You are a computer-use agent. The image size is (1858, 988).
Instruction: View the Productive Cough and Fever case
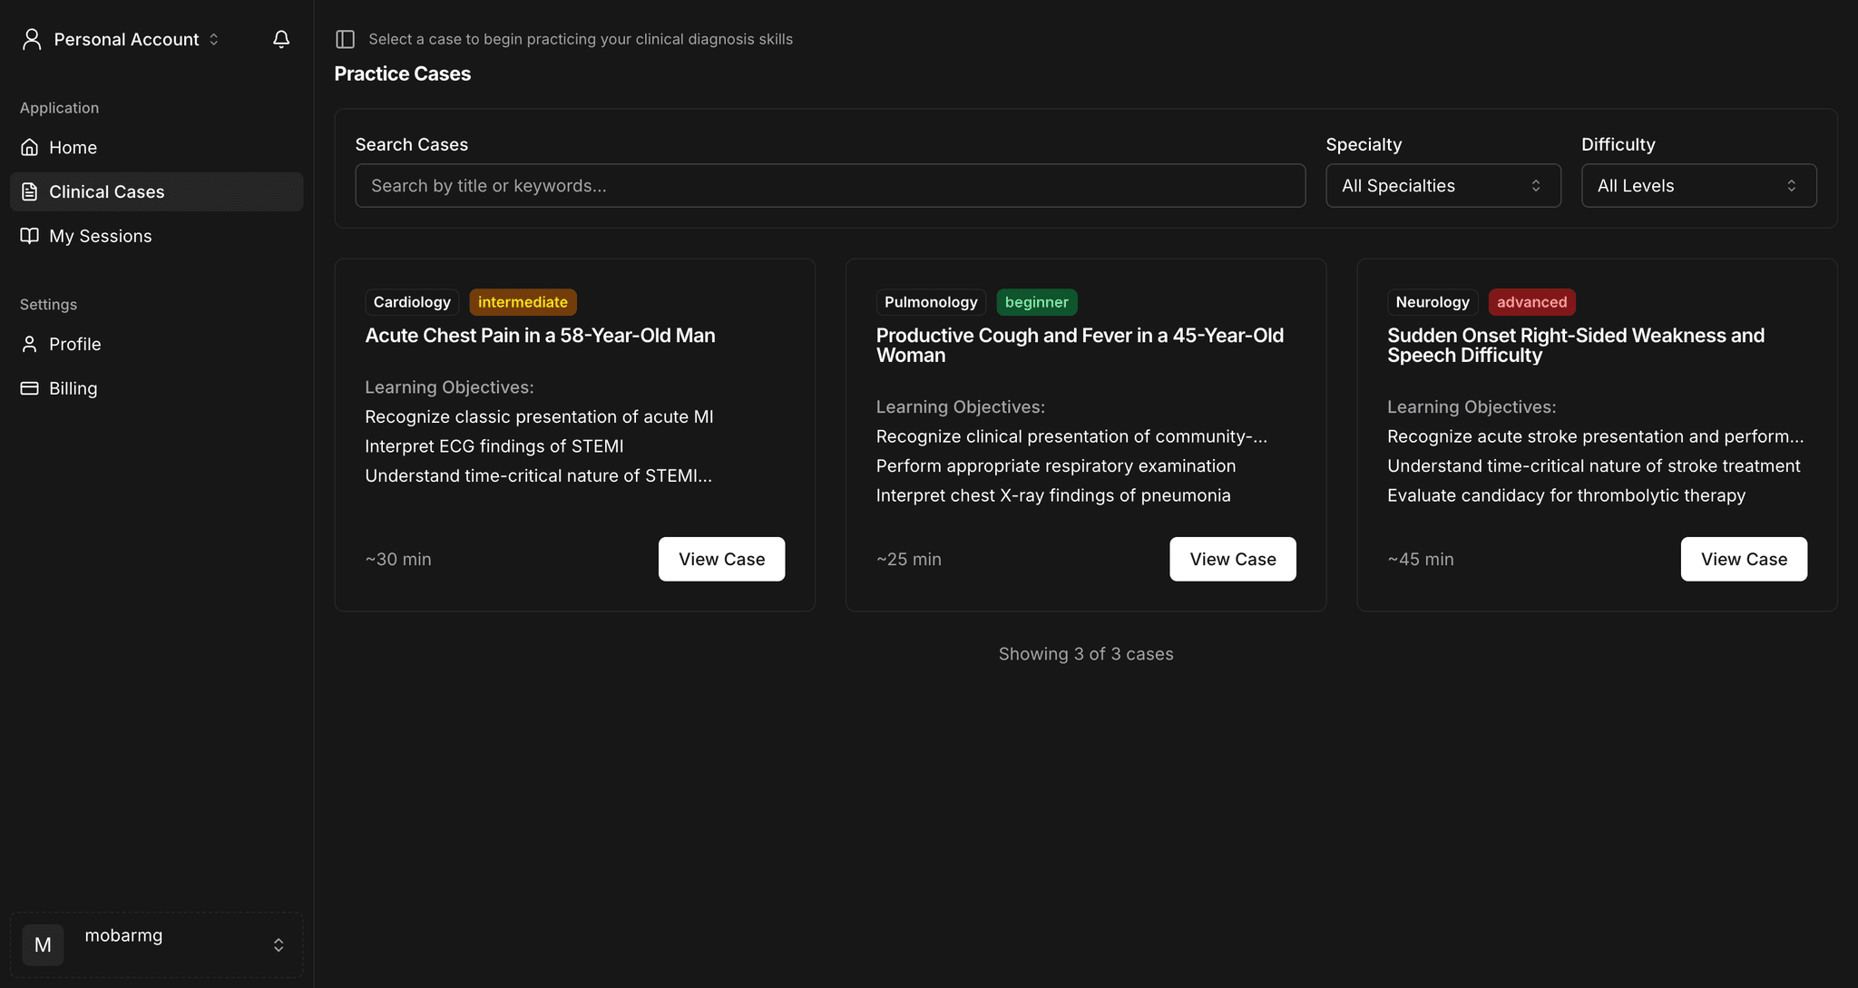[x=1232, y=559]
